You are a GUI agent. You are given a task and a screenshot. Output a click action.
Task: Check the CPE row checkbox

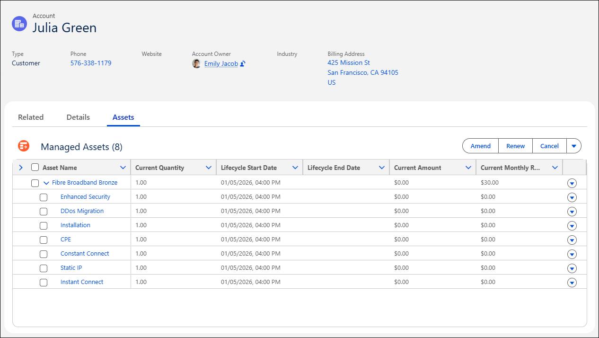44,240
